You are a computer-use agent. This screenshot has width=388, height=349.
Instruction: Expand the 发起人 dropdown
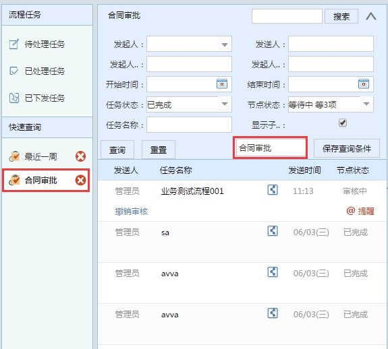coord(225,44)
